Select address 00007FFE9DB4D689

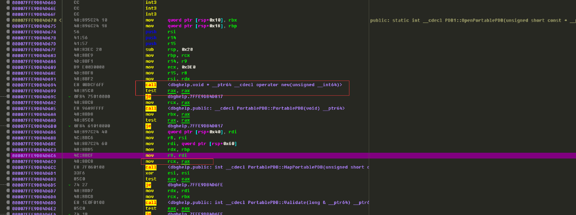[x=35, y=67]
